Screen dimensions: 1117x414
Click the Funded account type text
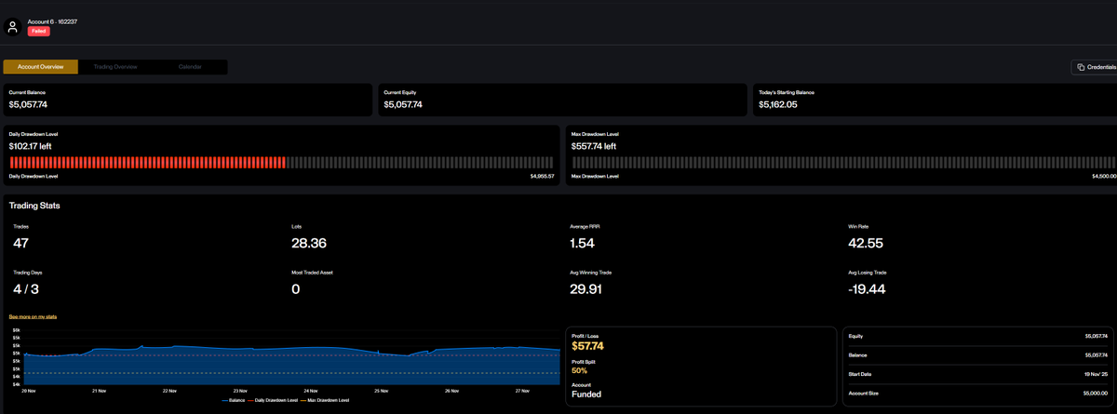point(586,394)
